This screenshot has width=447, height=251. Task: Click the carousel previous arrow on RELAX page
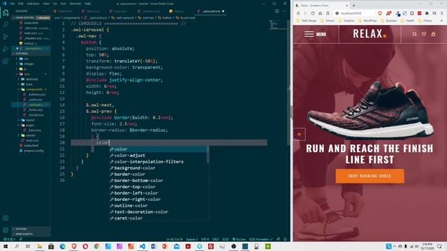coord(300,135)
